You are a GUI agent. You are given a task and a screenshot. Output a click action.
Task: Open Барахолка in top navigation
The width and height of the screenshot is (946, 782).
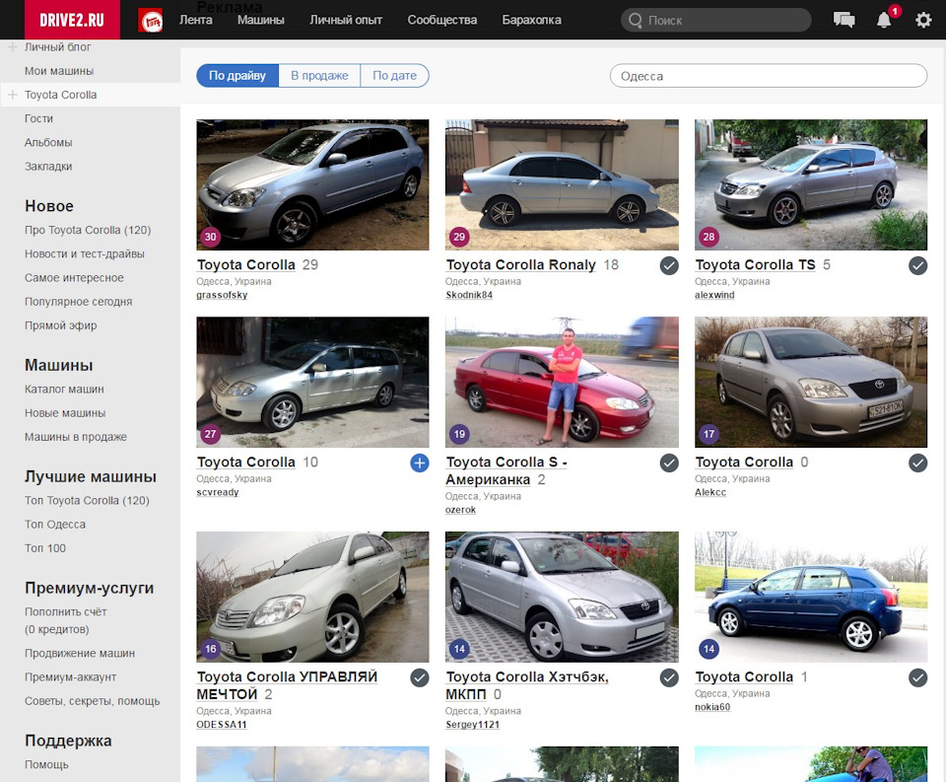point(531,20)
